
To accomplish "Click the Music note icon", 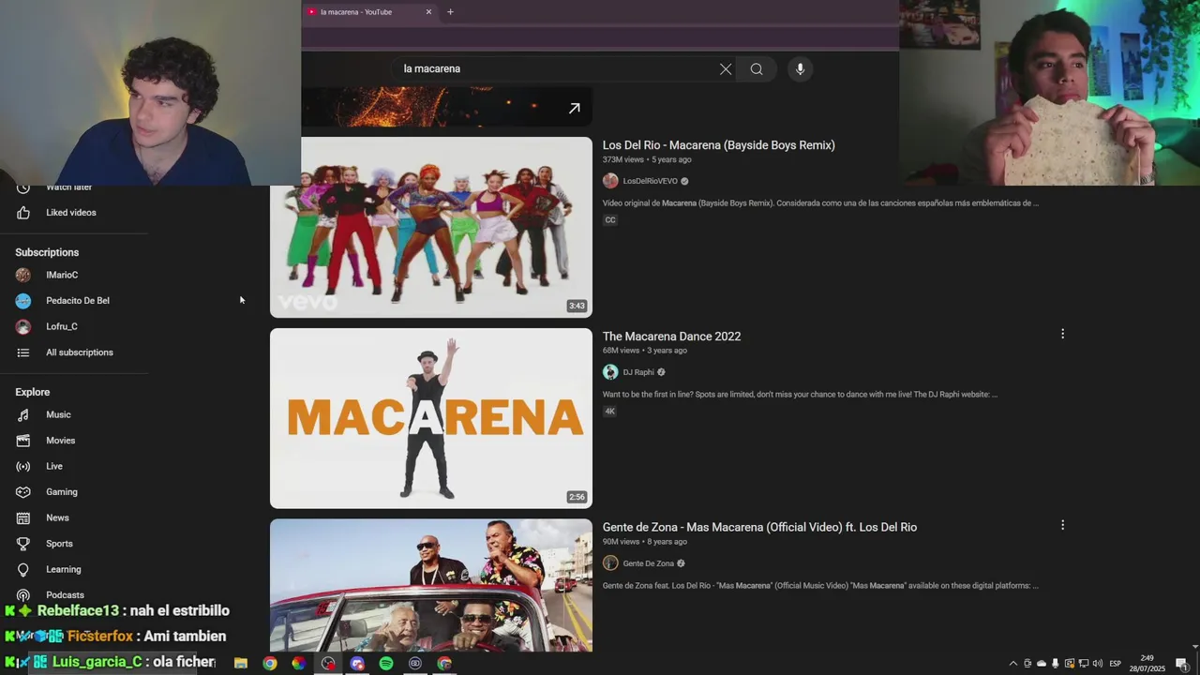I will (23, 414).
